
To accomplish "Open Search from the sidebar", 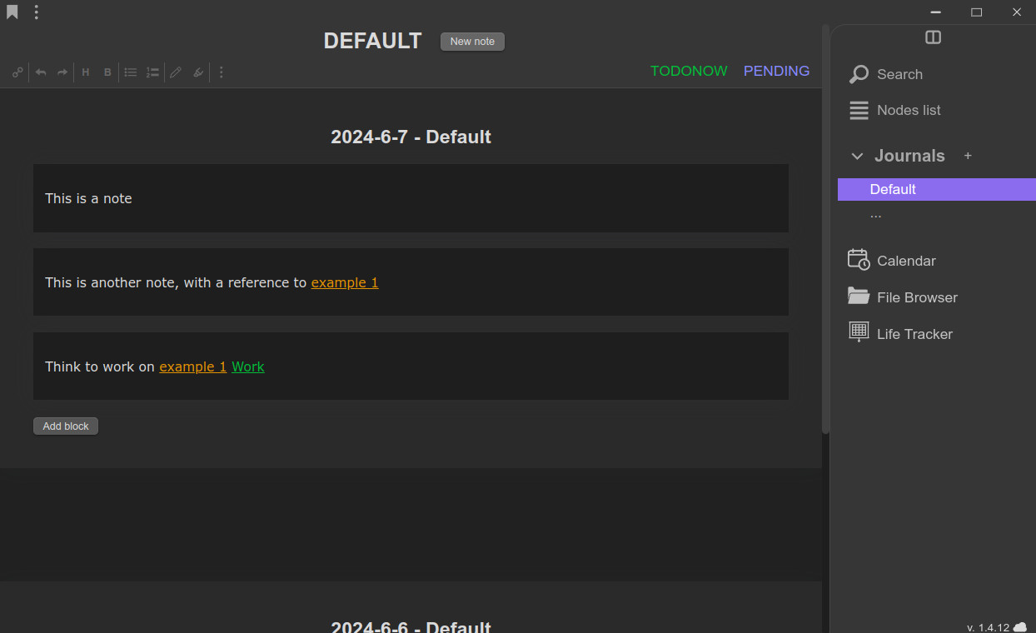I will click(x=899, y=74).
